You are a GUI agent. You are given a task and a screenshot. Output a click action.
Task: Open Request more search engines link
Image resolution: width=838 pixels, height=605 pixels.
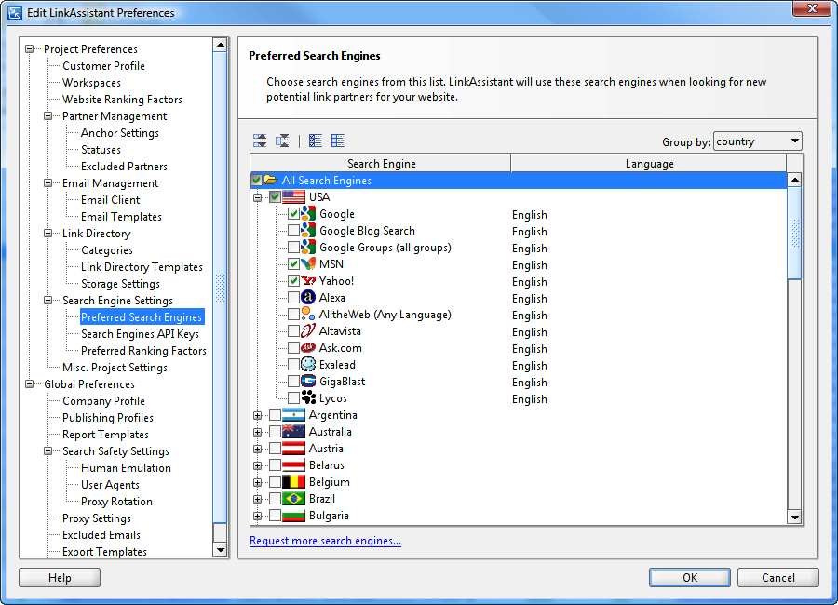click(325, 541)
